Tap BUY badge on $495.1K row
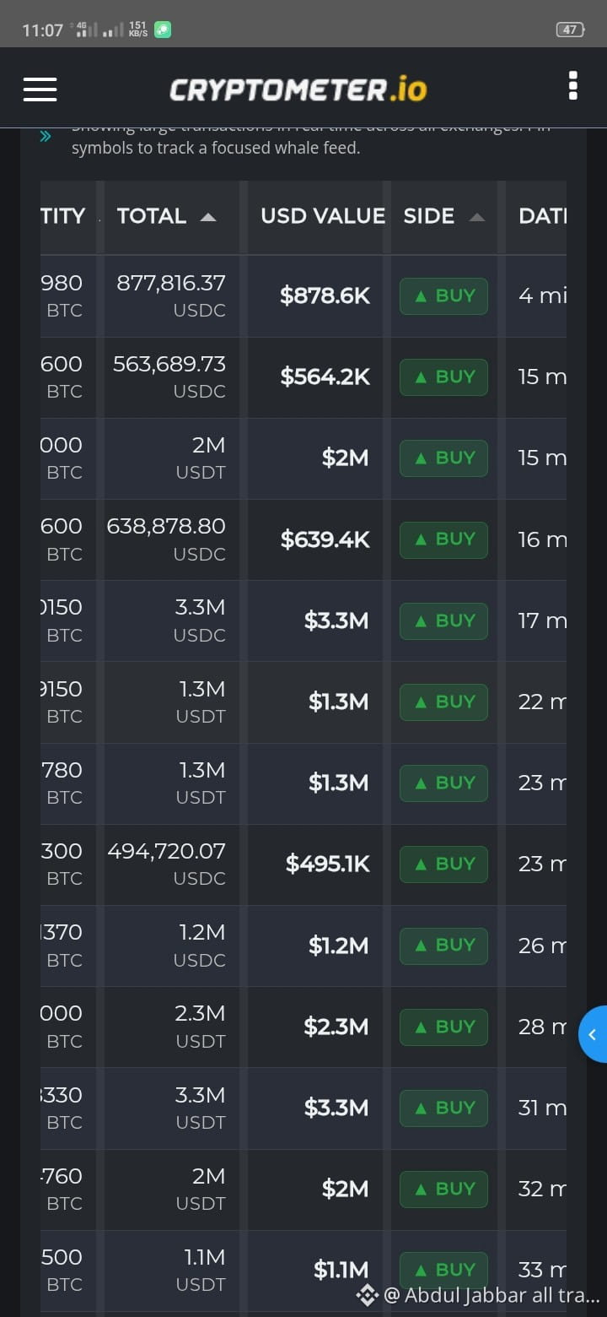Screen dimensions: 607x1317 click(x=443, y=864)
